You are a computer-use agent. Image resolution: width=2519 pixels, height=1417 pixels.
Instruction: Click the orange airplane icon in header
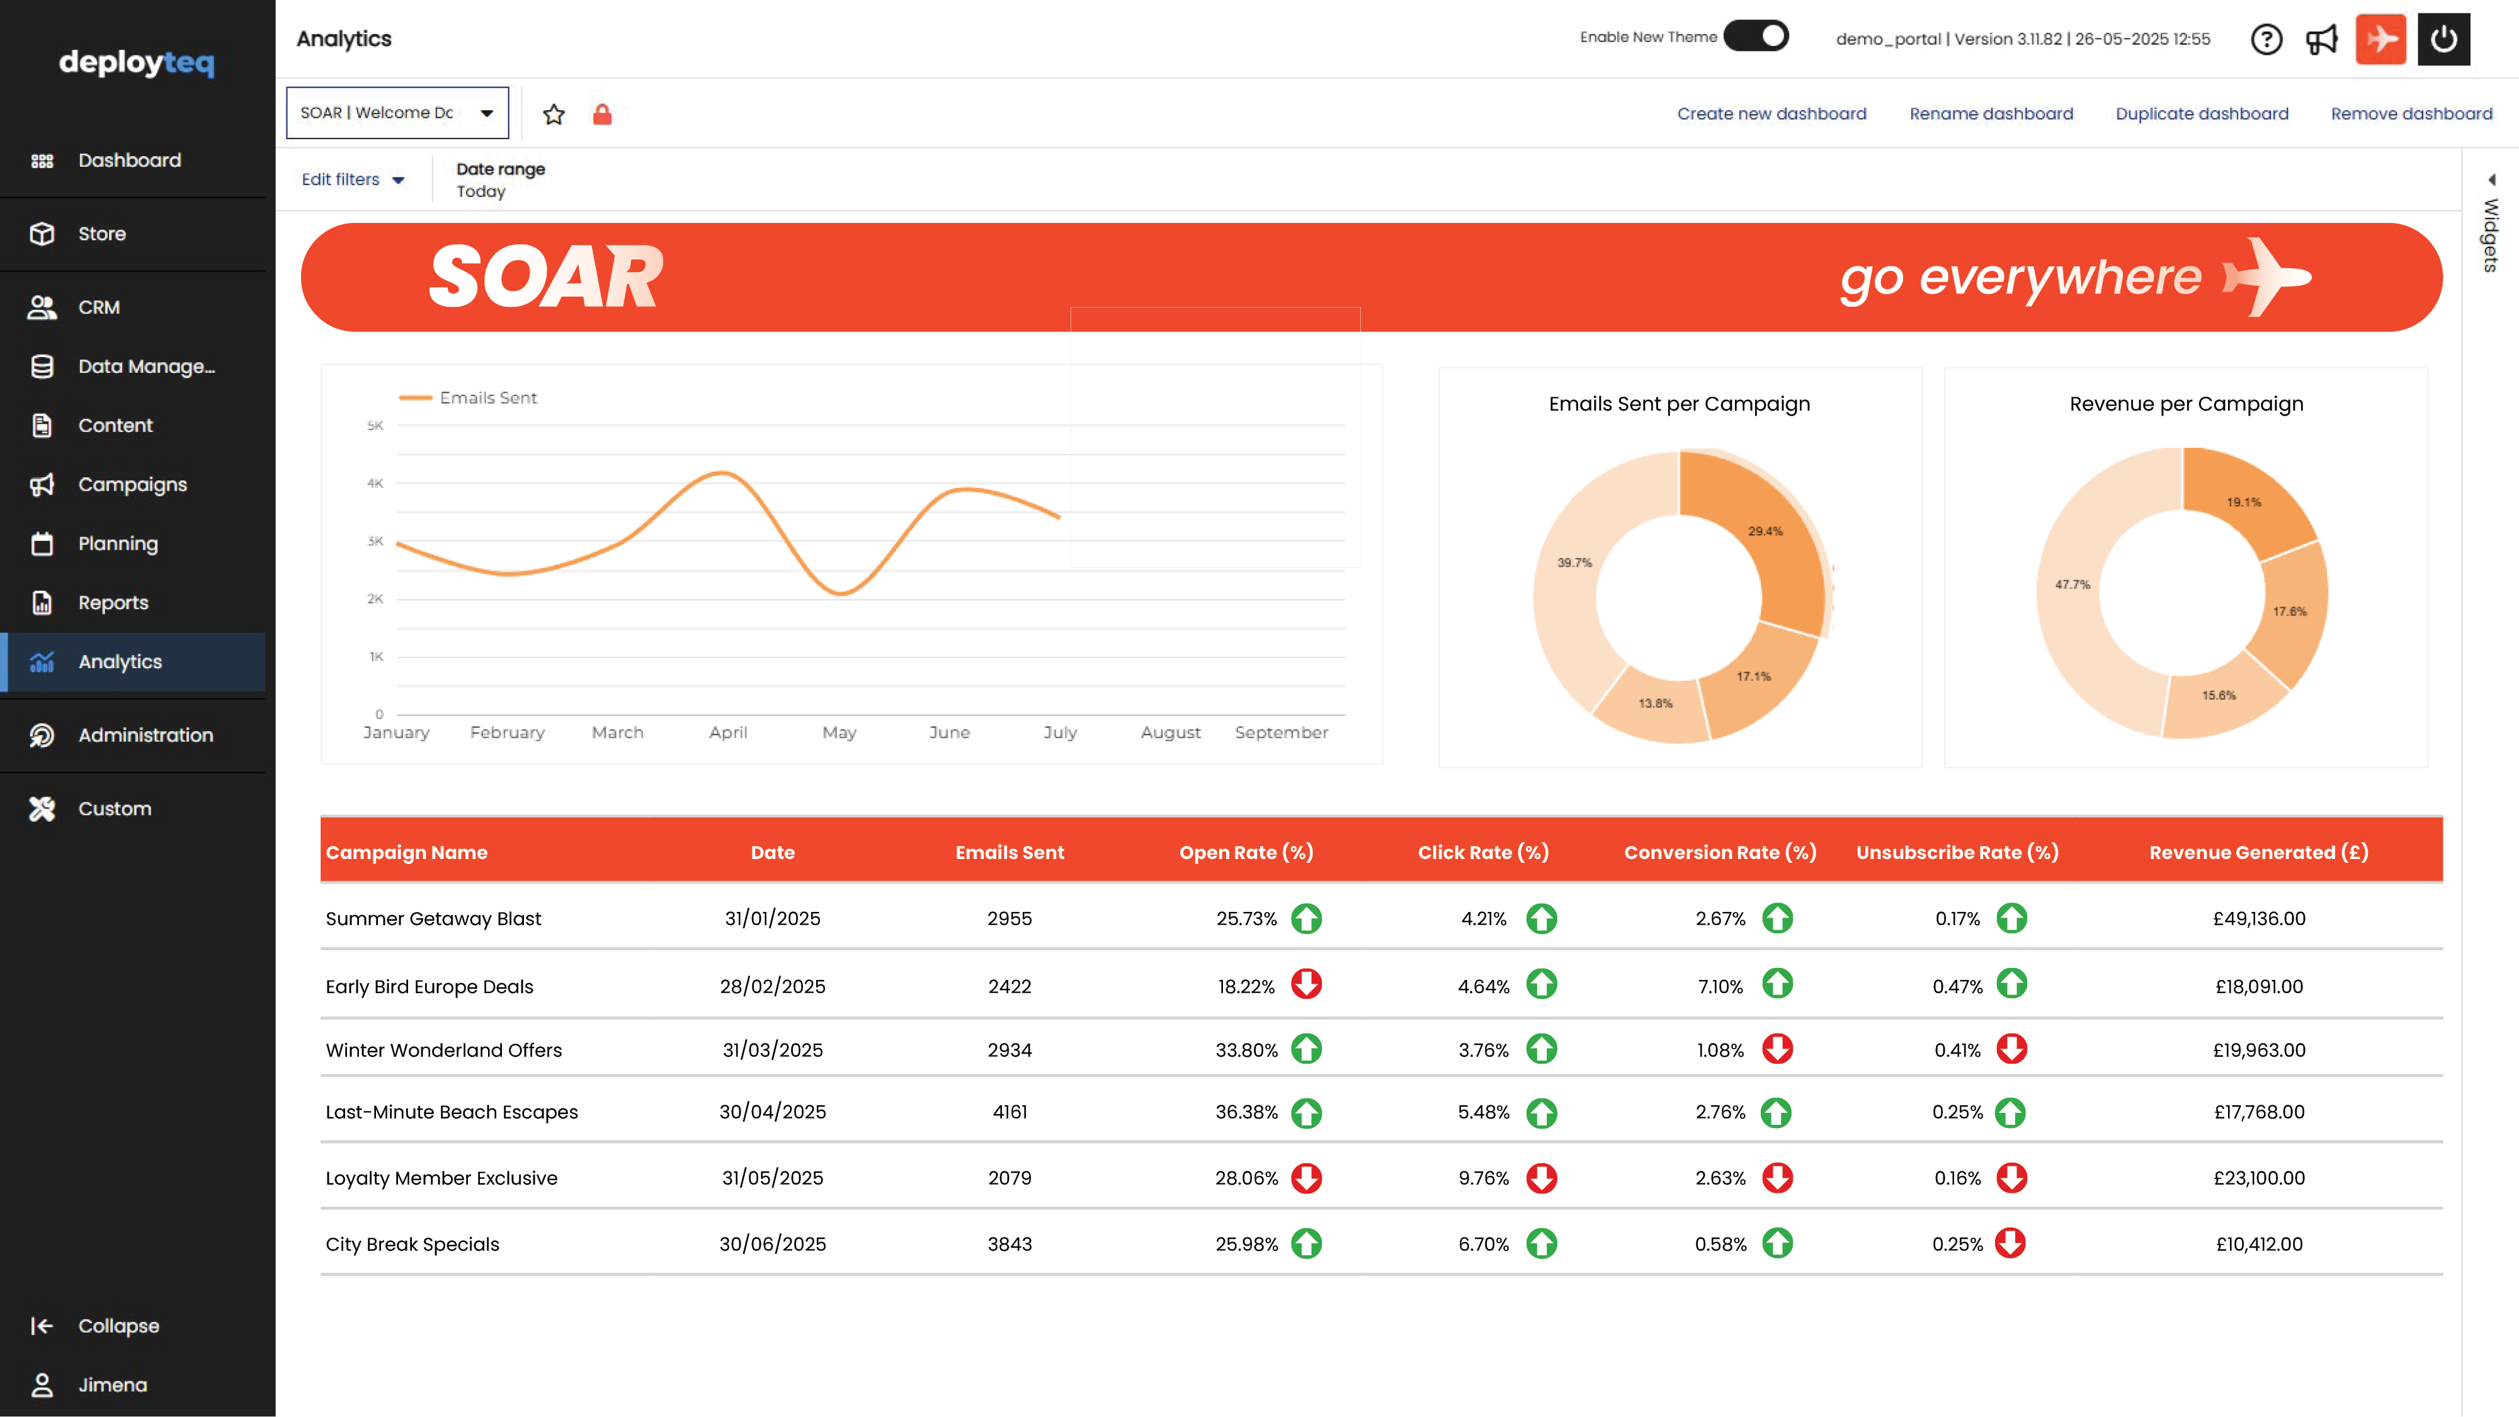(2380, 39)
